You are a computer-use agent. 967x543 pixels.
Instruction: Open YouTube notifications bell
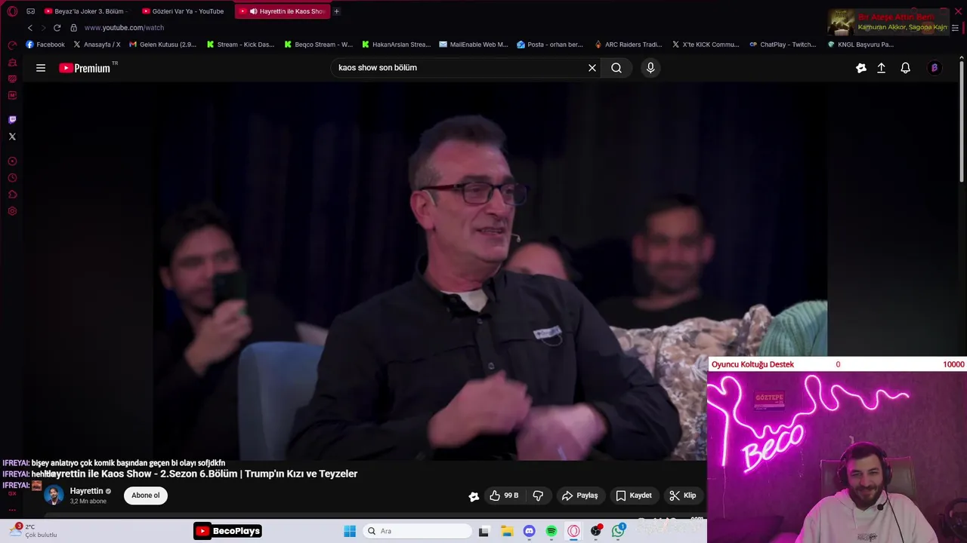coord(905,68)
